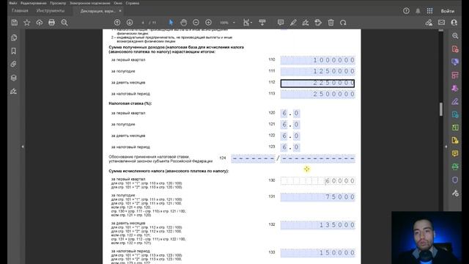Click tax rate field 123
Viewport: 469px width, 264px height.
[290, 147]
